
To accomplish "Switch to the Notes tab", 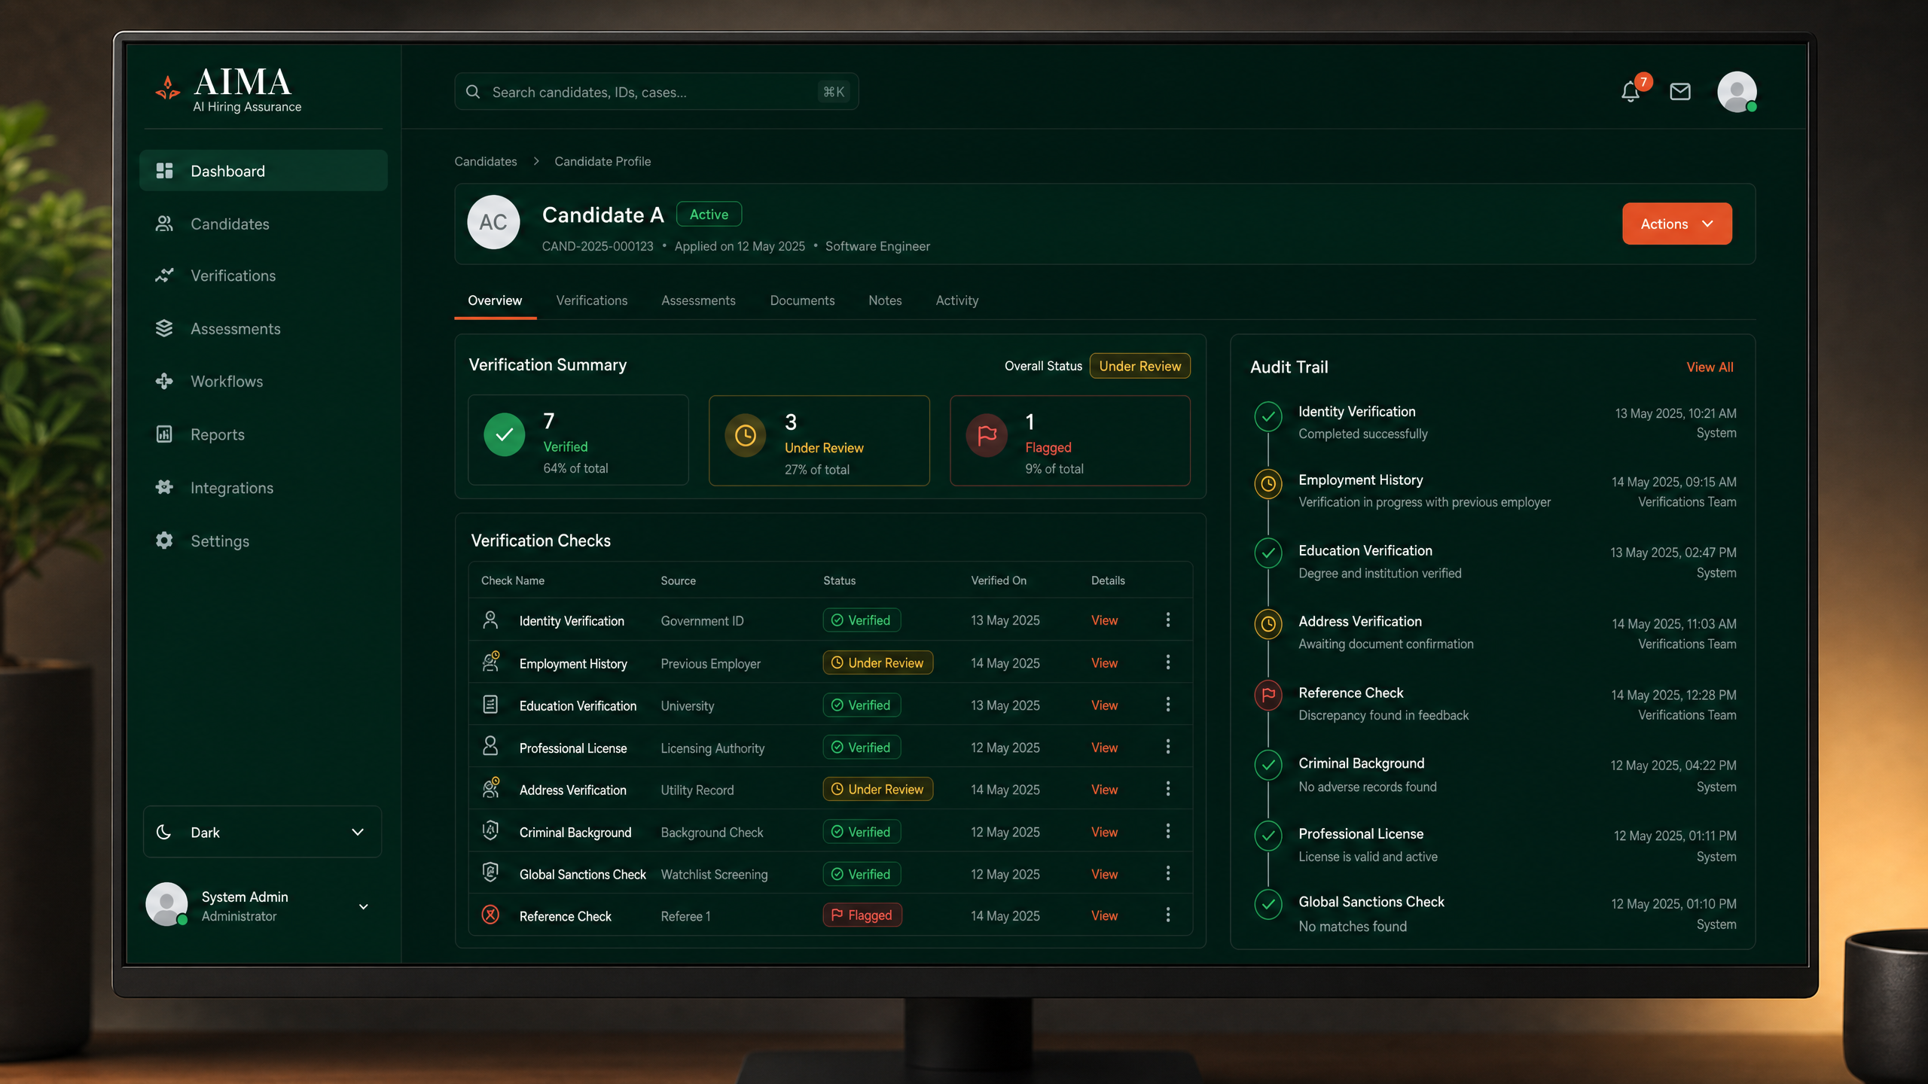I will pos(885,300).
